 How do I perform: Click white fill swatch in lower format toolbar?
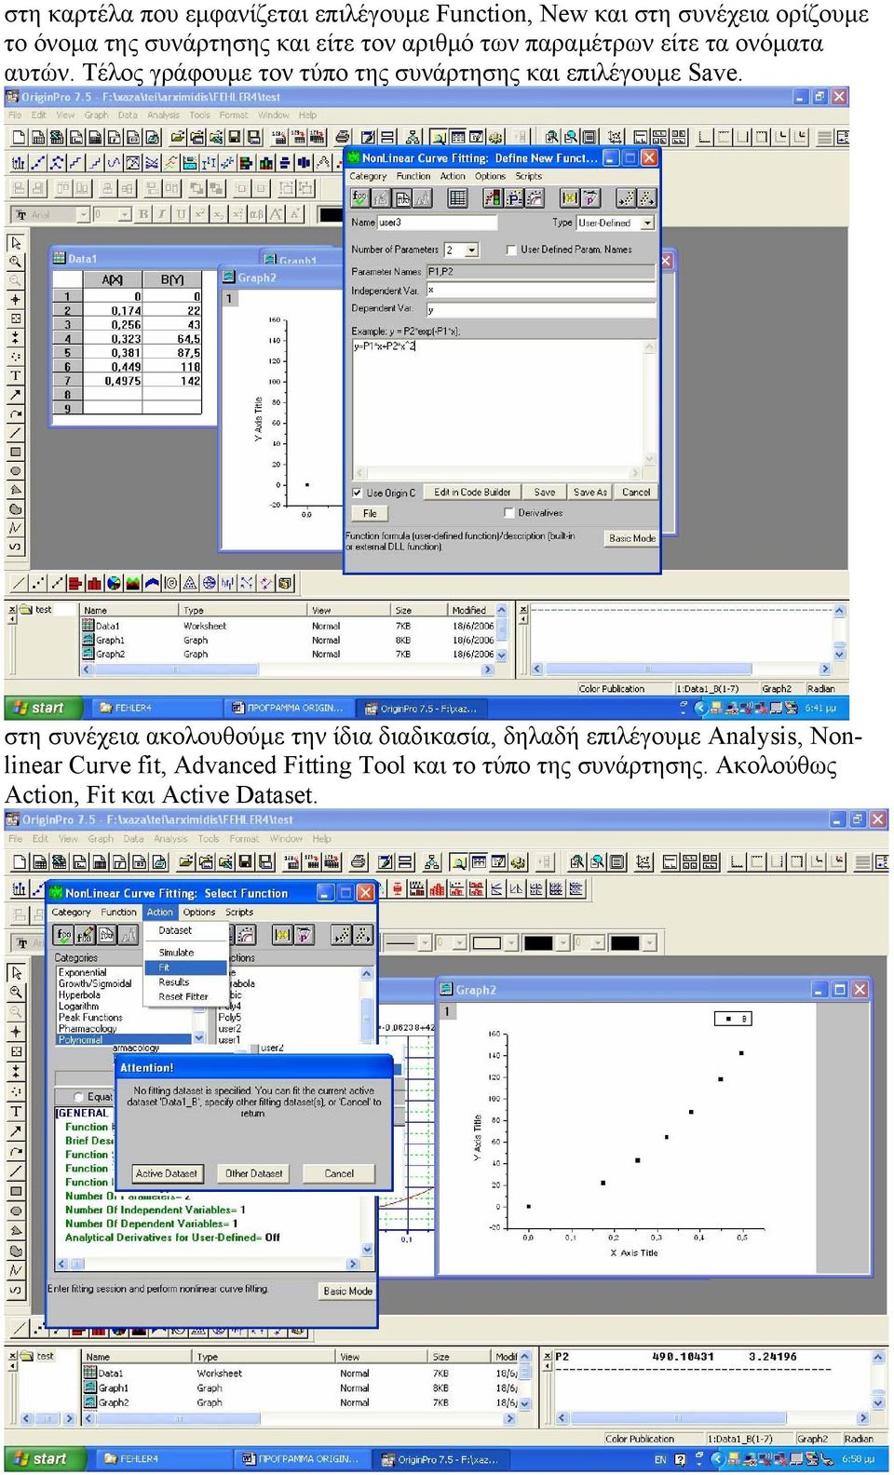487,942
